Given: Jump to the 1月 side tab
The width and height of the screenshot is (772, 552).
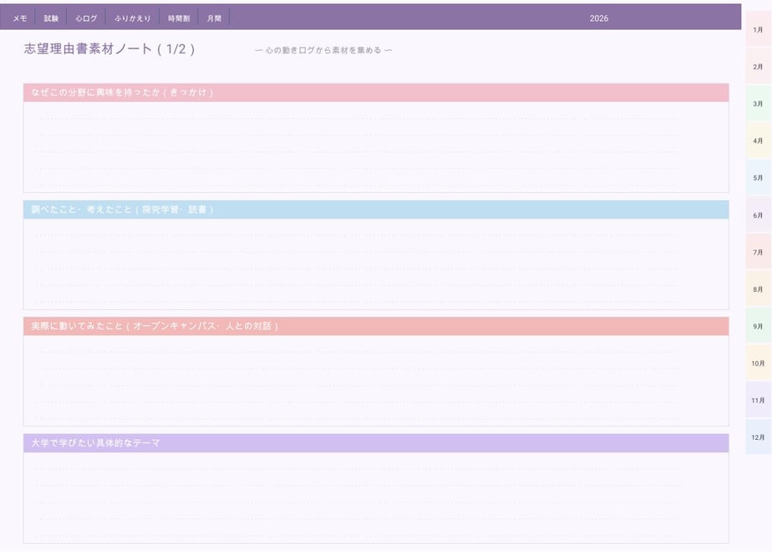Looking at the screenshot, I should click(x=758, y=29).
